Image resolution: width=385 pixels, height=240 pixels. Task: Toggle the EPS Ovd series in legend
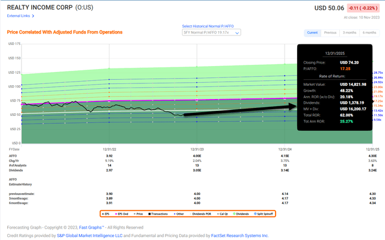[122, 214]
